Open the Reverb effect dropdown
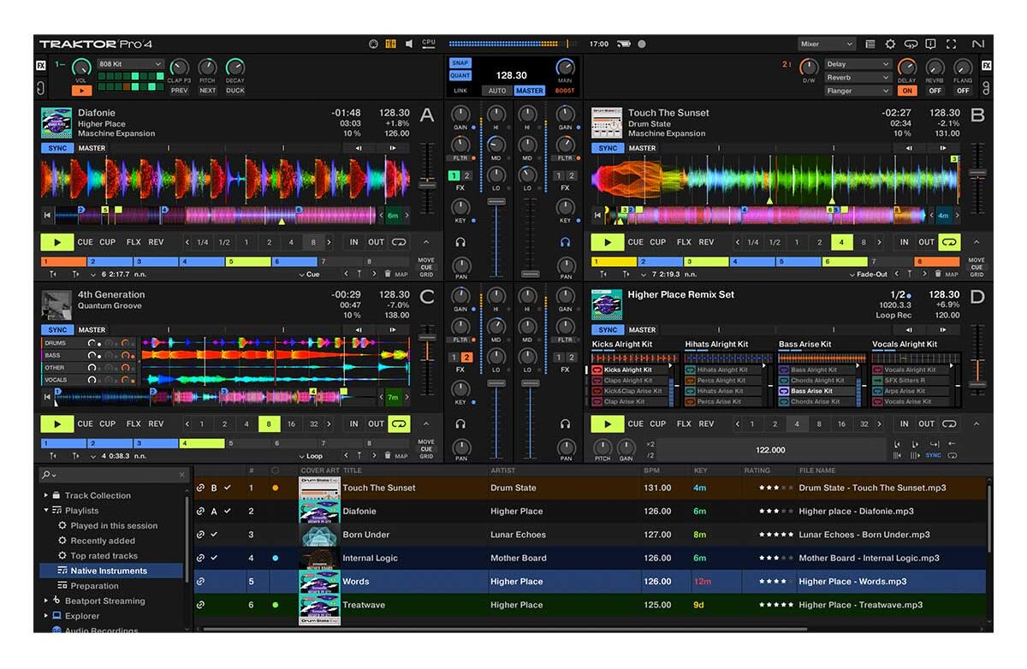Viewport: 1027px width, 669px height. 858,77
